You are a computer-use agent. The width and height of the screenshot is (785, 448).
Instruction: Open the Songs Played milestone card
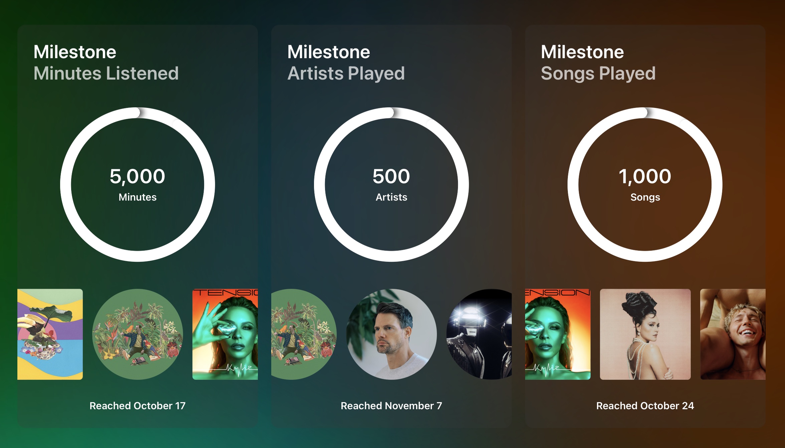point(645,134)
